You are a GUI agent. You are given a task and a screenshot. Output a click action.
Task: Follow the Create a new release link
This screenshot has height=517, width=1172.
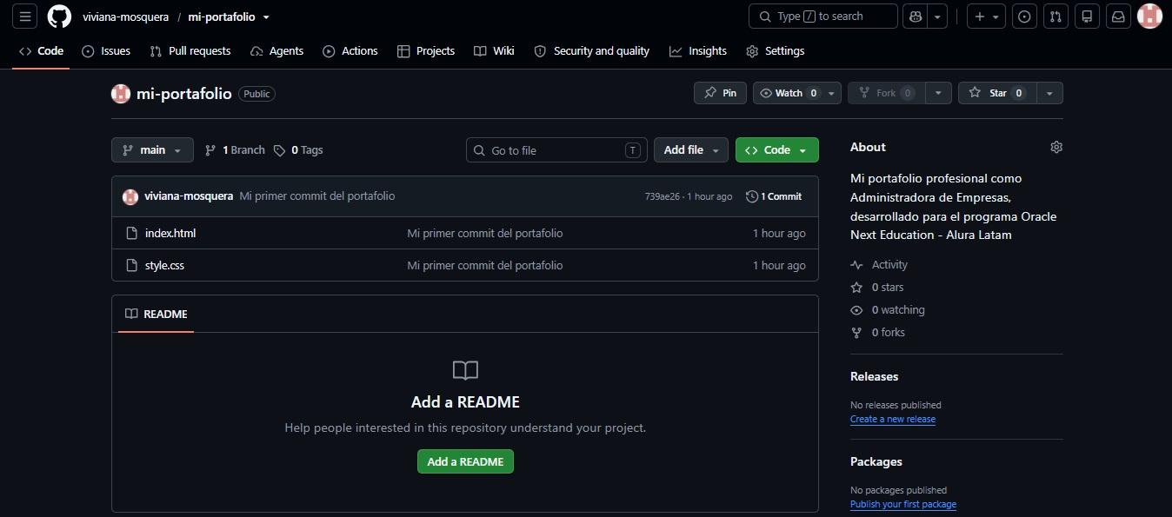pos(893,419)
